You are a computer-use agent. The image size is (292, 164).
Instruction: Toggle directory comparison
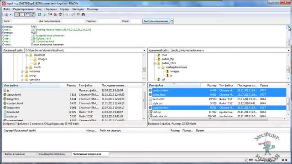pyautogui.click(x=73, y=14)
